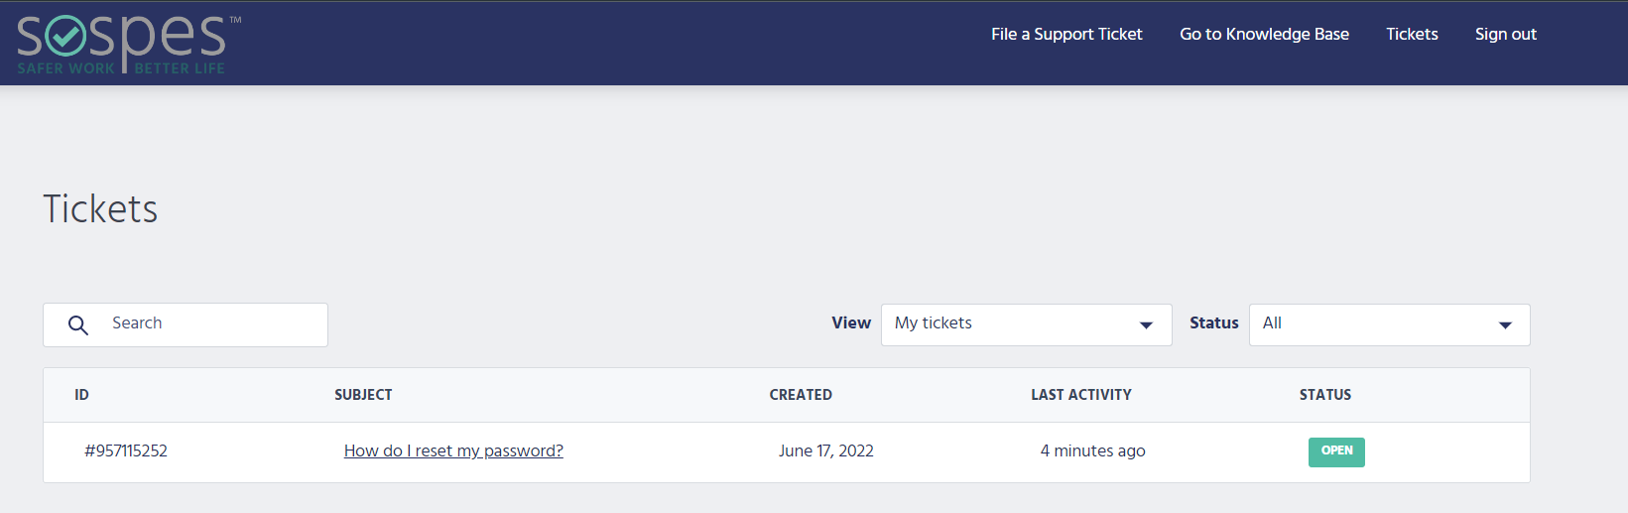This screenshot has height=513, width=1628.
Task: Open the Status All dropdown
Action: coord(1389,324)
